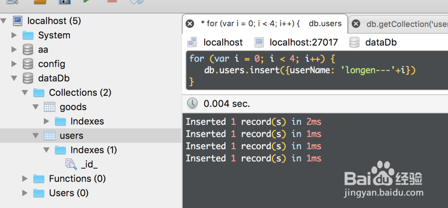The height and width of the screenshot is (208, 448).
Task: Collapse the users Indexes (1) folder
Action: 47,150
